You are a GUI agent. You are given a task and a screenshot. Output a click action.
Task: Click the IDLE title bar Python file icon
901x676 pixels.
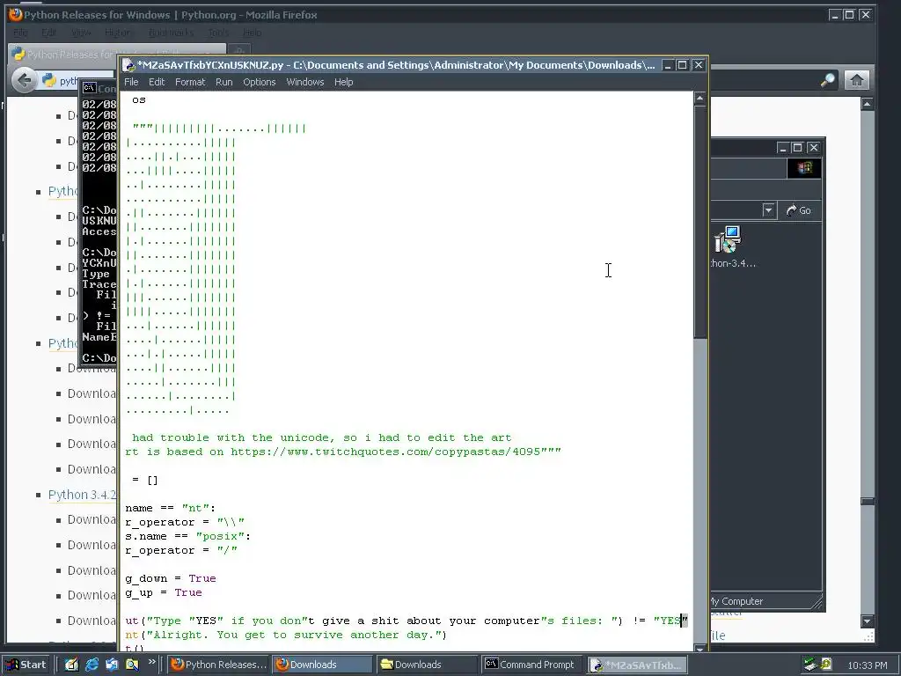point(129,65)
